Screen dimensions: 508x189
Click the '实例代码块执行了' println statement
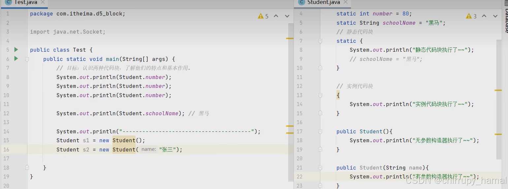(412, 104)
